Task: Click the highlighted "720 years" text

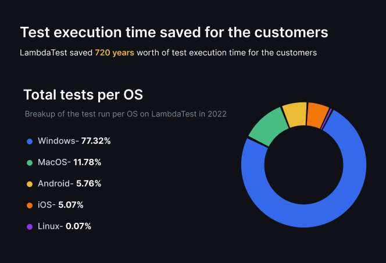Action: (115, 52)
